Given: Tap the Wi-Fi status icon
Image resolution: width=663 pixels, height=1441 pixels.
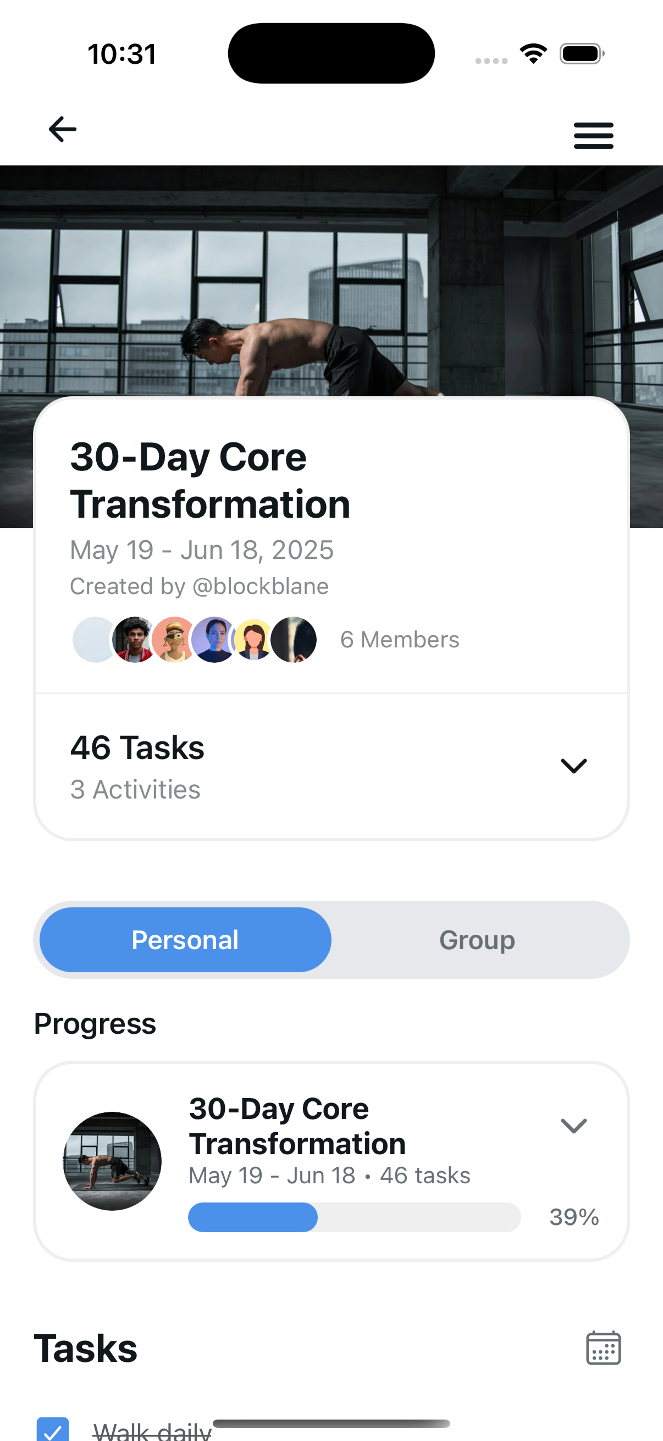Looking at the screenshot, I should [533, 54].
